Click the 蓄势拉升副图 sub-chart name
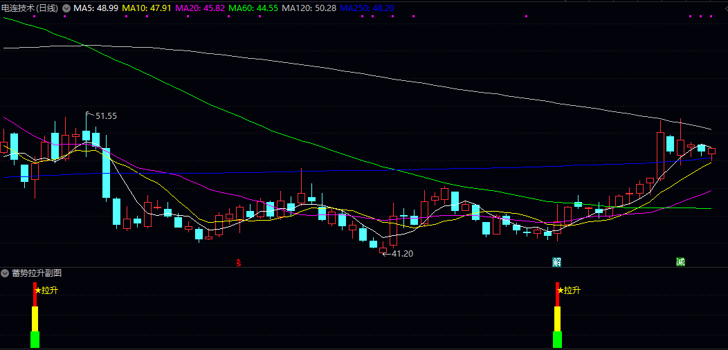The height and width of the screenshot is (350, 728). point(37,273)
